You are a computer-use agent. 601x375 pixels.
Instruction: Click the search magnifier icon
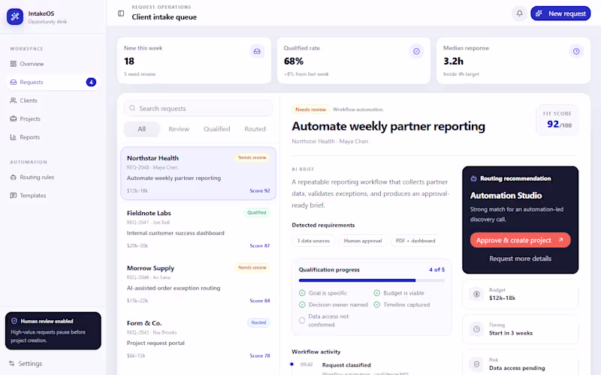[132, 108]
